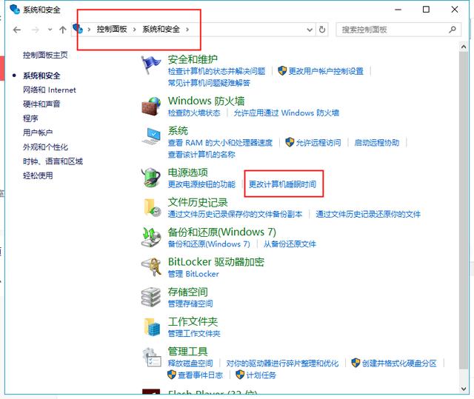Click the Control Panel icon in address bar
The image size is (474, 399).
[78, 29]
